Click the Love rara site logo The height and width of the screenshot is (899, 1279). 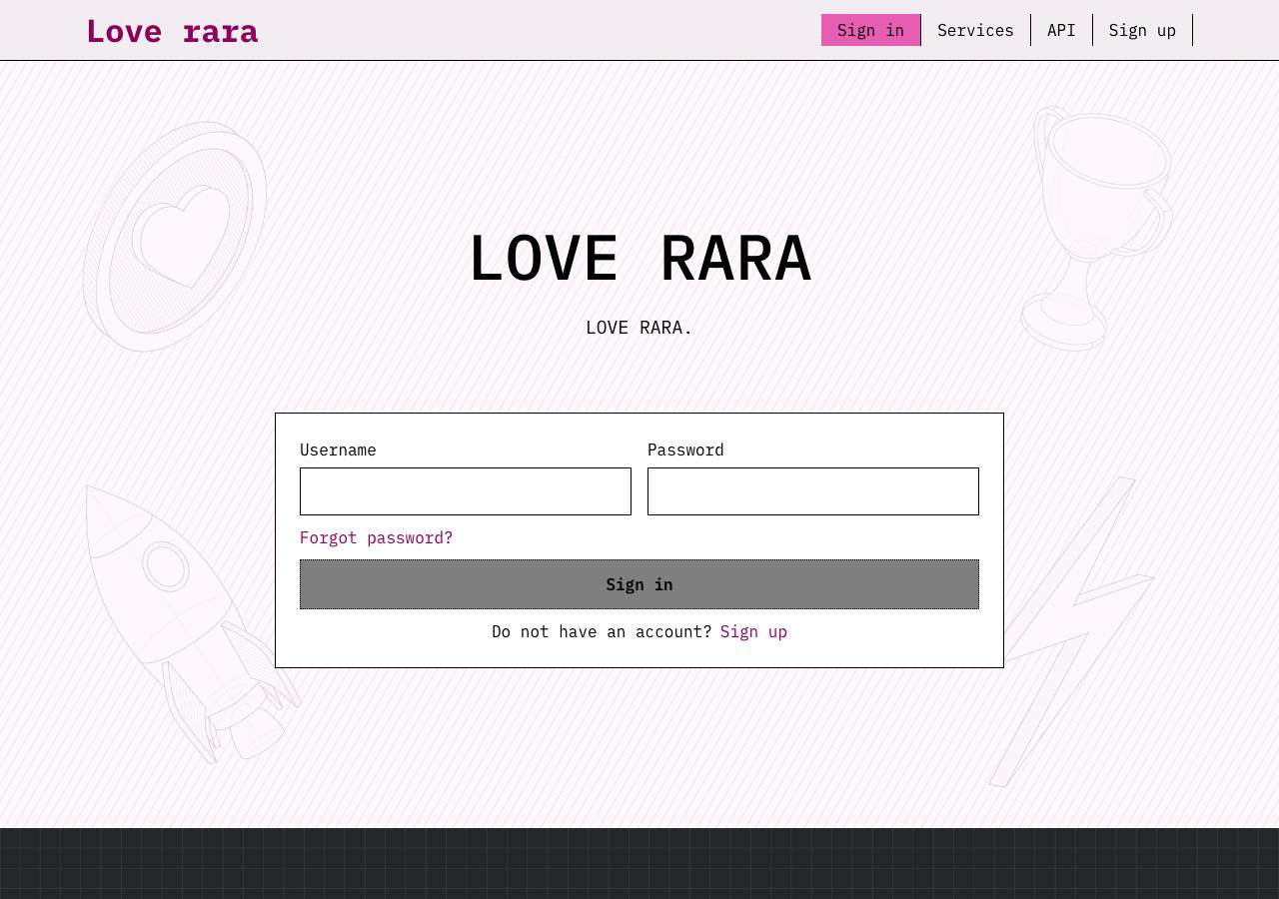pos(172,31)
